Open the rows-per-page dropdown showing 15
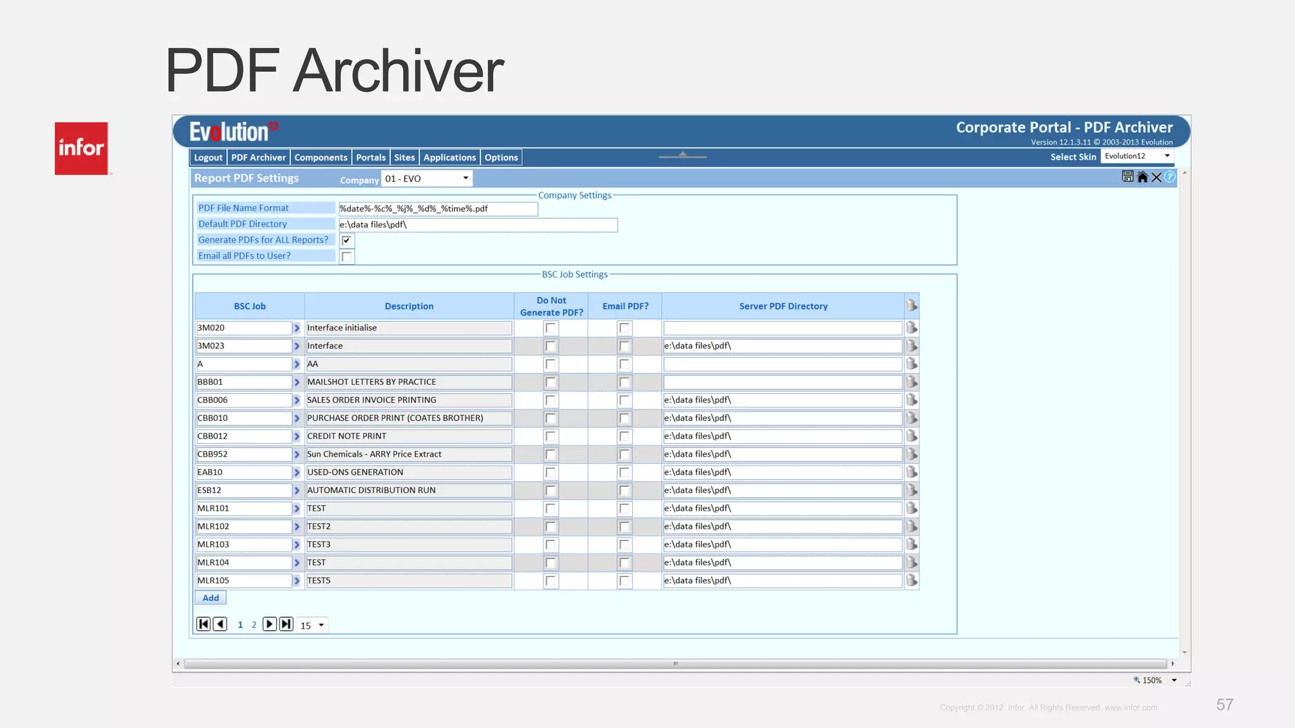Viewport: 1295px width, 728px height. point(312,626)
